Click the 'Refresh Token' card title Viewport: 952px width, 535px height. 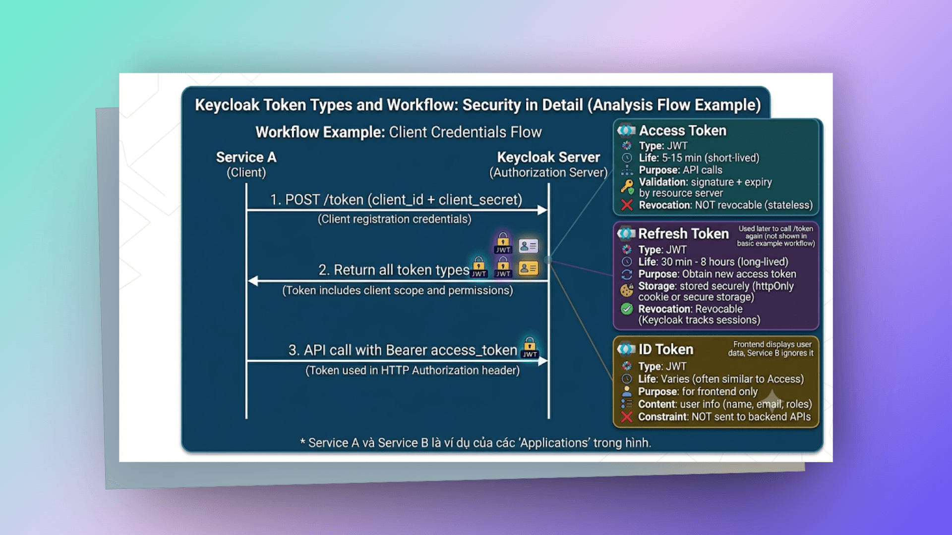pos(683,233)
